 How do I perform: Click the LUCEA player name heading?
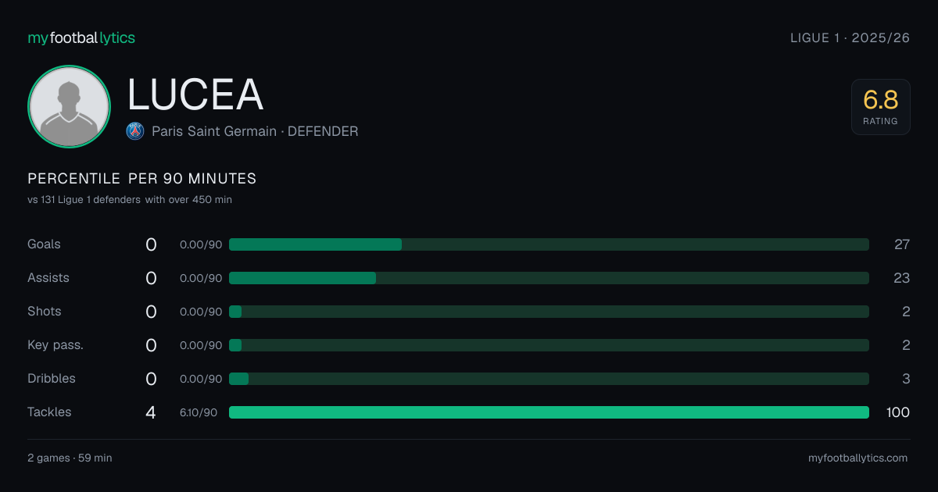tap(195, 94)
